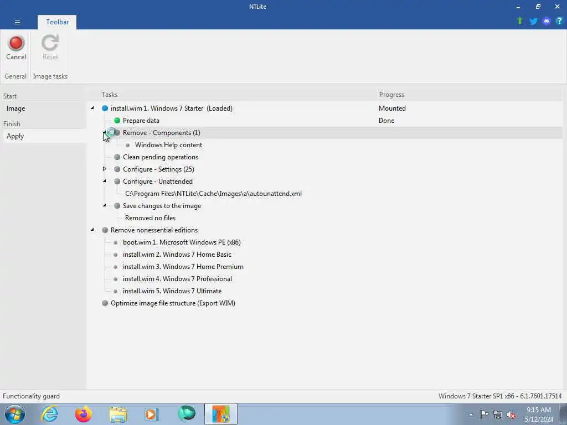This screenshot has width=567, height=425.
Task: Click gray dot beside Optimize image file structure
Action: (x=105, y=303)
